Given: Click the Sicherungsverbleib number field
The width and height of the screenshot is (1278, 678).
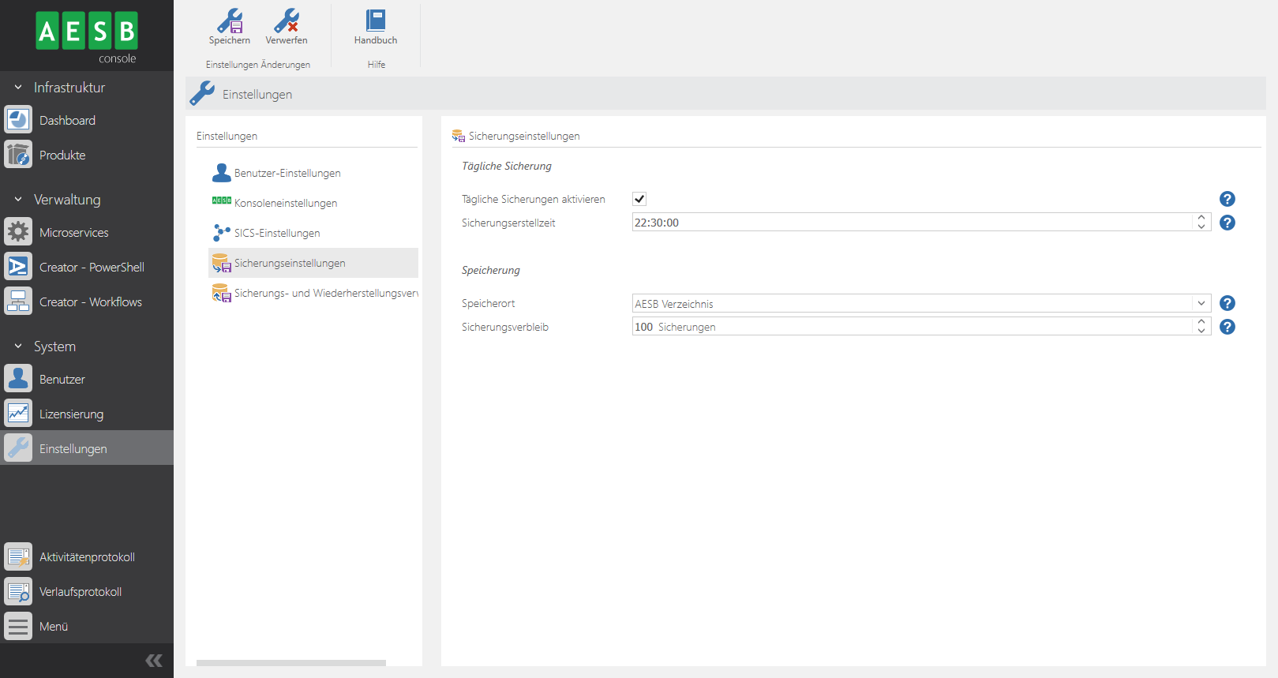Looking at the screenshot, I should (x=912, y=327).
